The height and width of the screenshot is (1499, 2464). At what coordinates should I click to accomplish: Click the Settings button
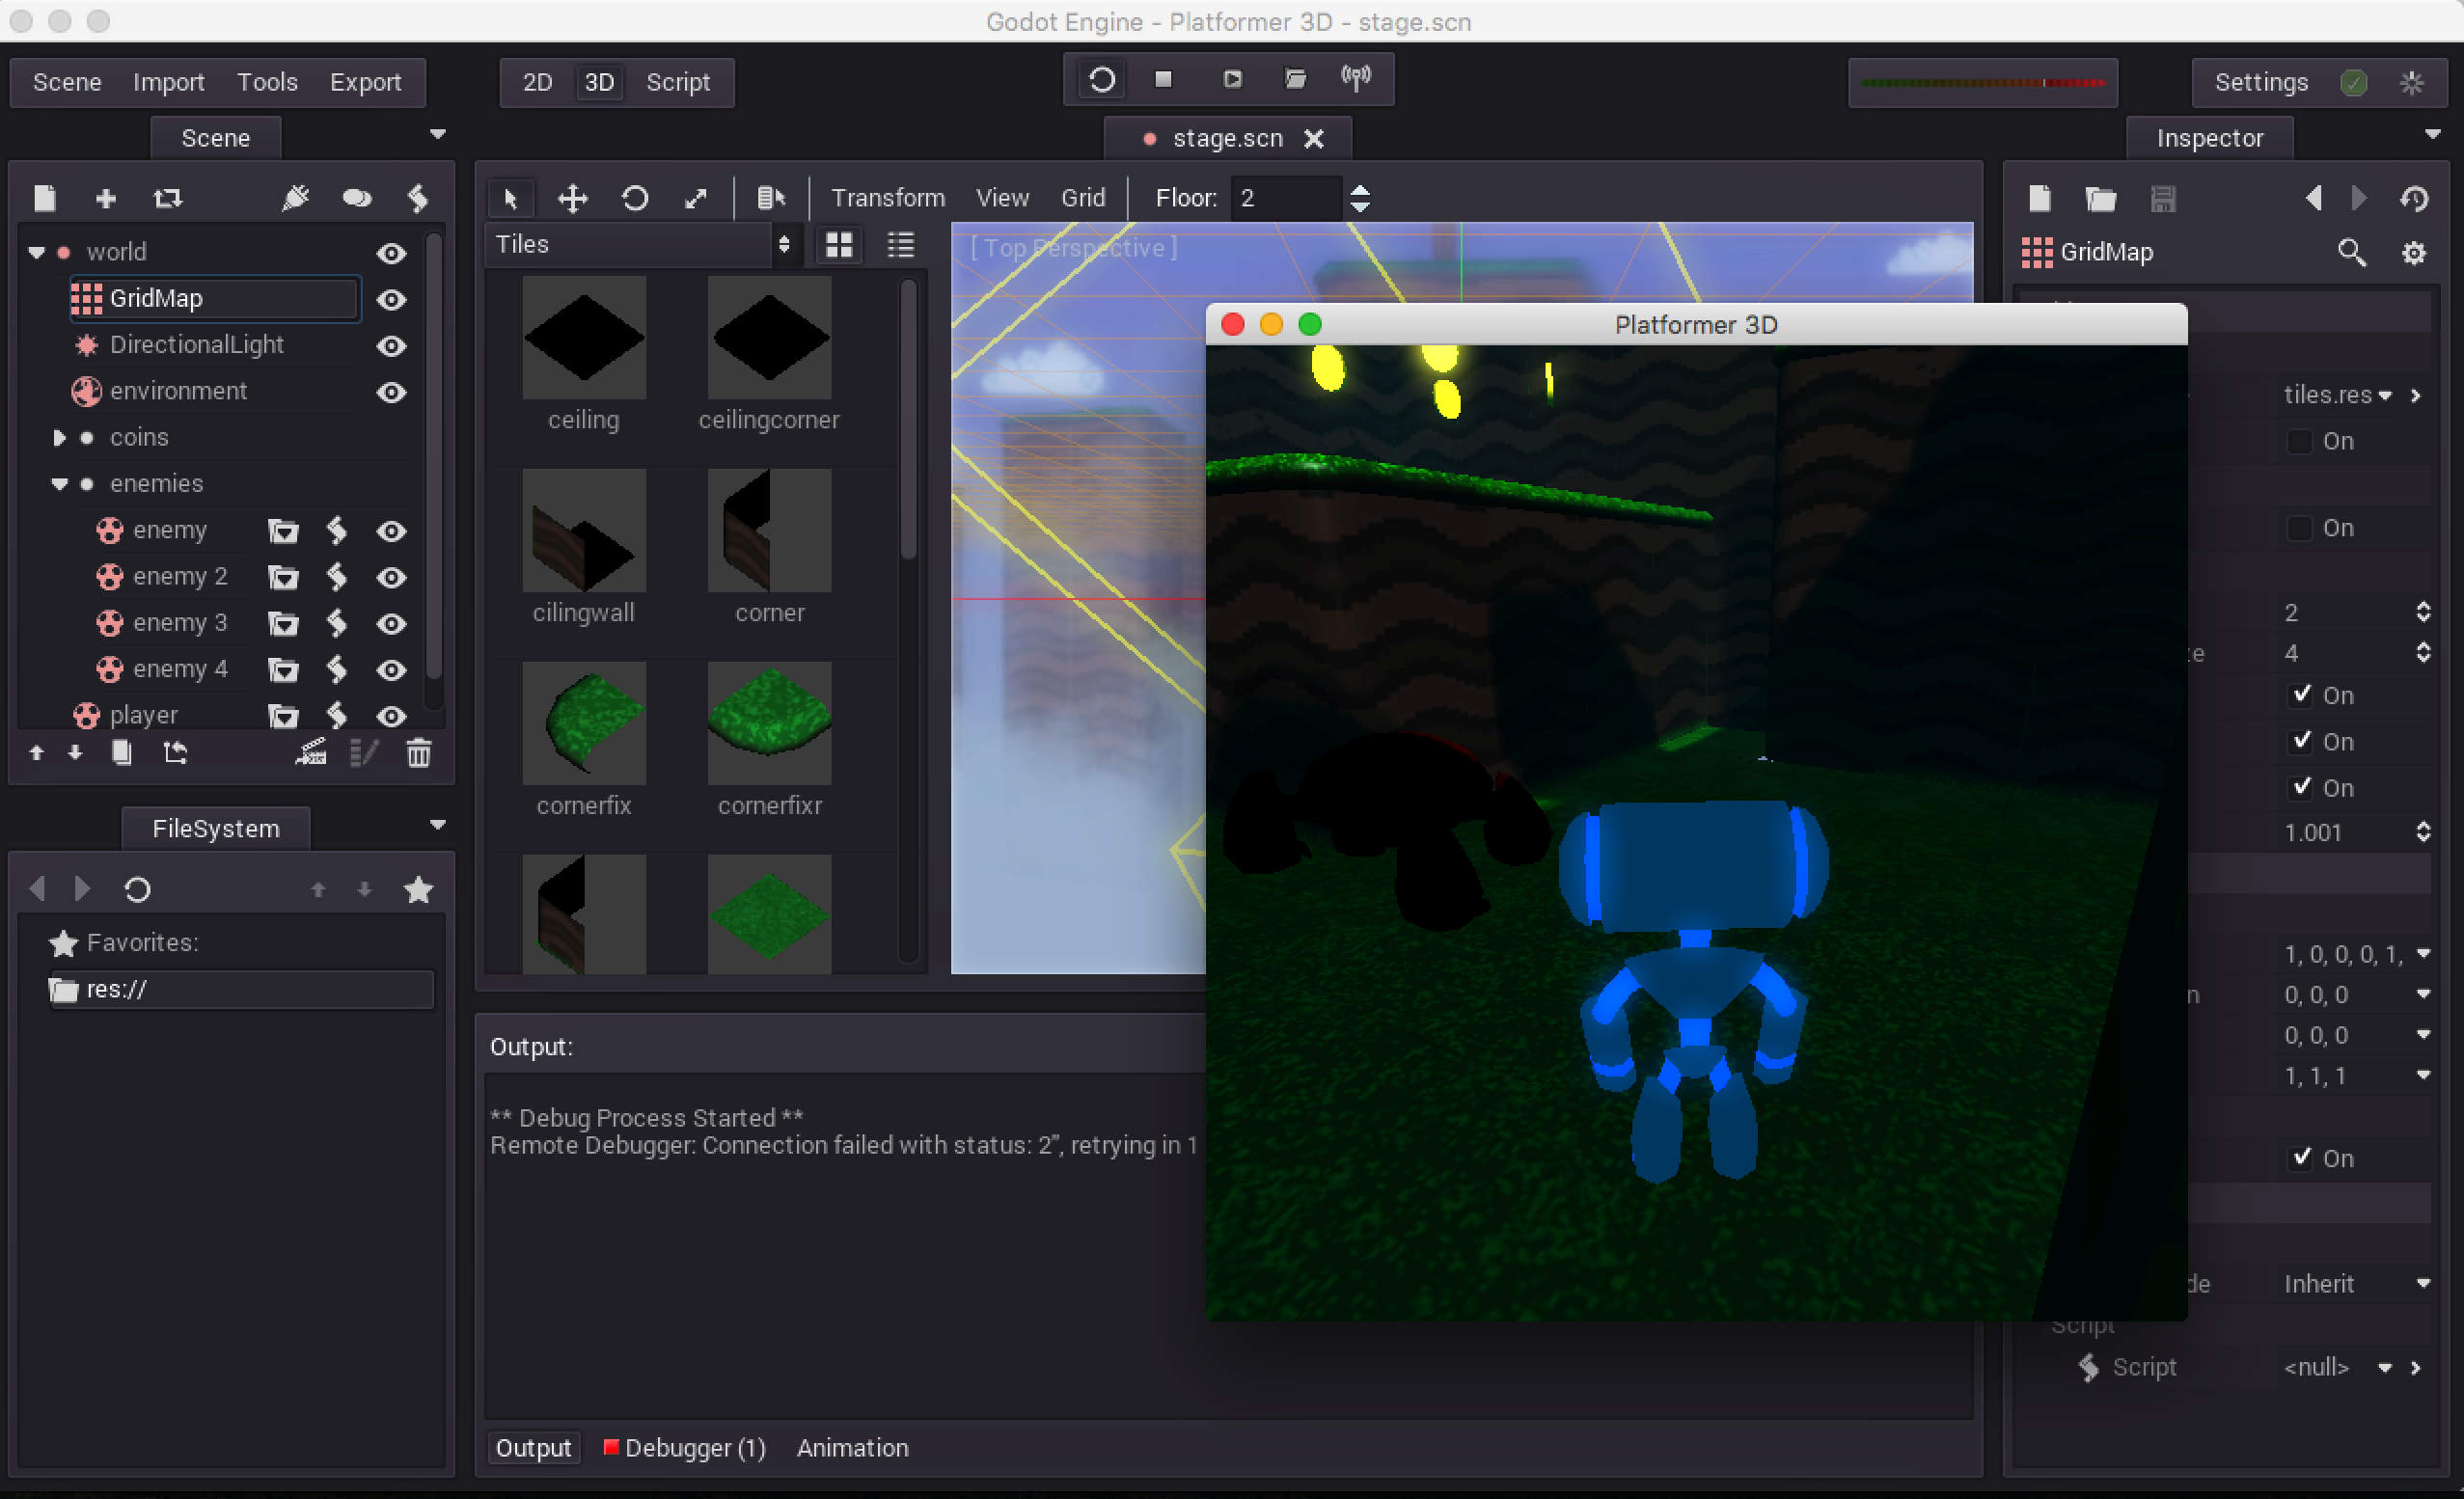pos(2261,82)
